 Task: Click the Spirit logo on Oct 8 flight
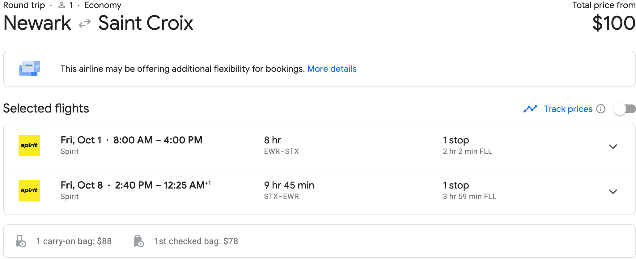click(x=29, y=191)
